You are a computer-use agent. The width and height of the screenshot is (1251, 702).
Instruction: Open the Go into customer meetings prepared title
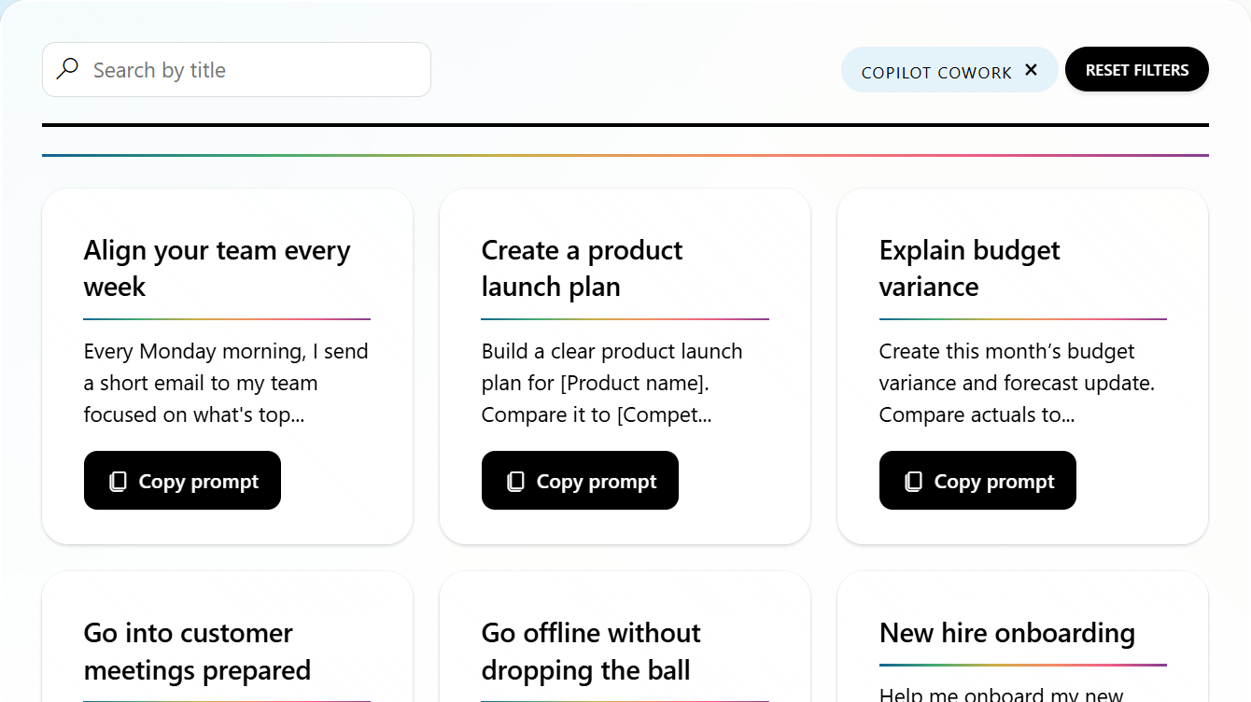(197, 651)
